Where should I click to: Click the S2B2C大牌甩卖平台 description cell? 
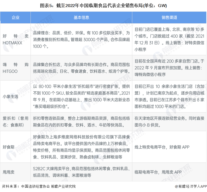coord(81,172)
